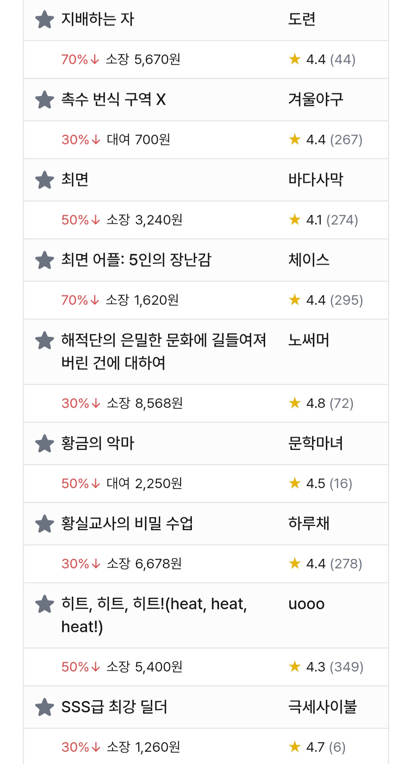The image size is (412, 764).
Task: Open author 극세사이불
Action: (x=322, y=707)
